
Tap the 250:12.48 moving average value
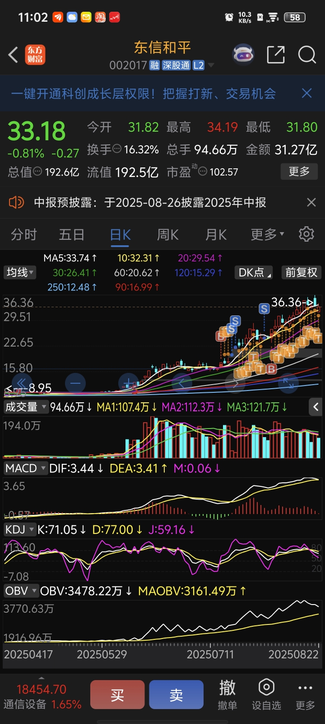point(72,287)
